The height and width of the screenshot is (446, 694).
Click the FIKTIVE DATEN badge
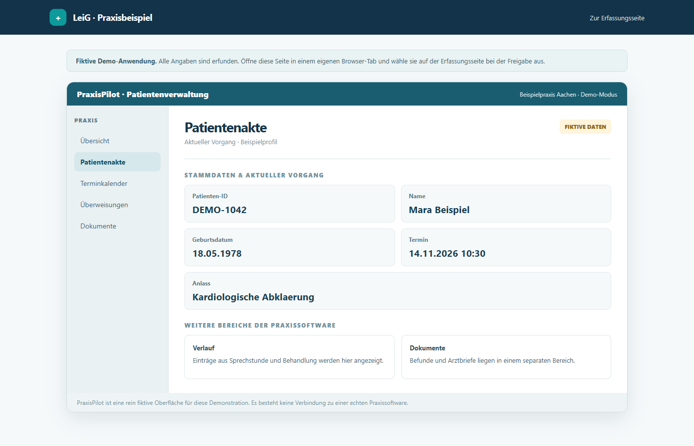coord(585,127)
